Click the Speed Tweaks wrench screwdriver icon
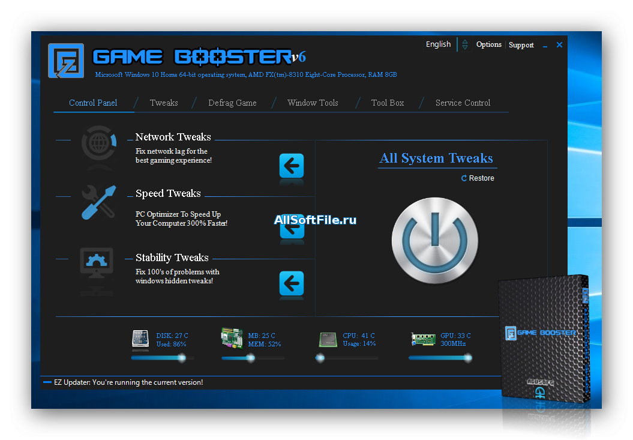The width and height of the screenshot is (633, 440). [99, 202]
